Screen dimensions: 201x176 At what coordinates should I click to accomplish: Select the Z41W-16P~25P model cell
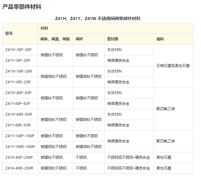pyautogui.click(x=18, y=50)
